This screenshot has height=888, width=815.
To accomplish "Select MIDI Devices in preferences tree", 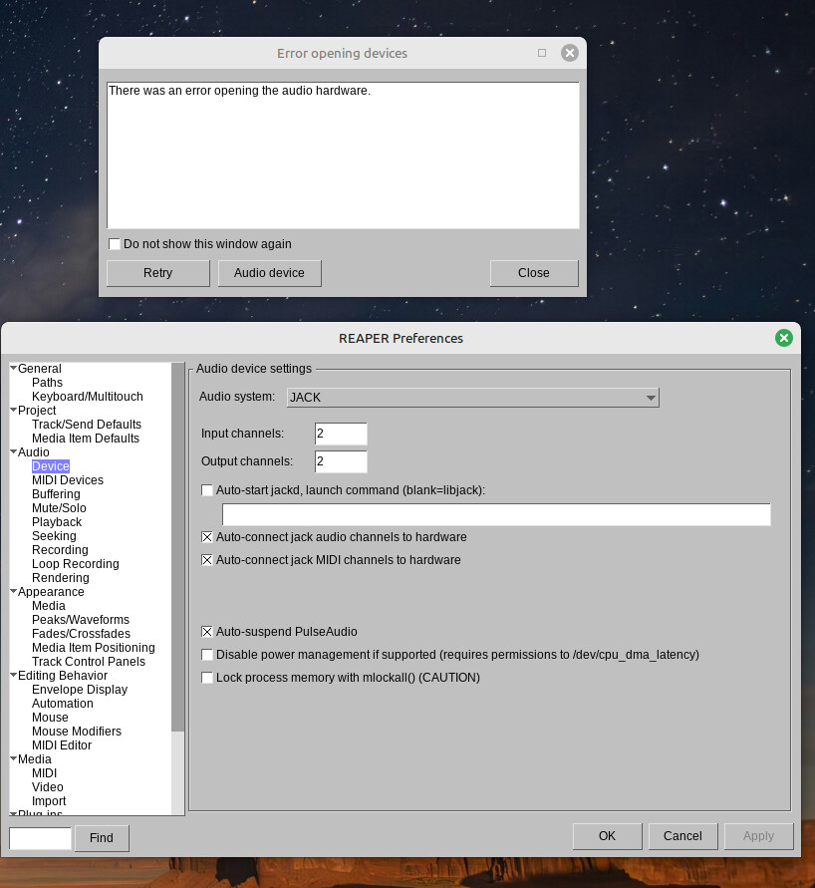I will coord(67,480).
